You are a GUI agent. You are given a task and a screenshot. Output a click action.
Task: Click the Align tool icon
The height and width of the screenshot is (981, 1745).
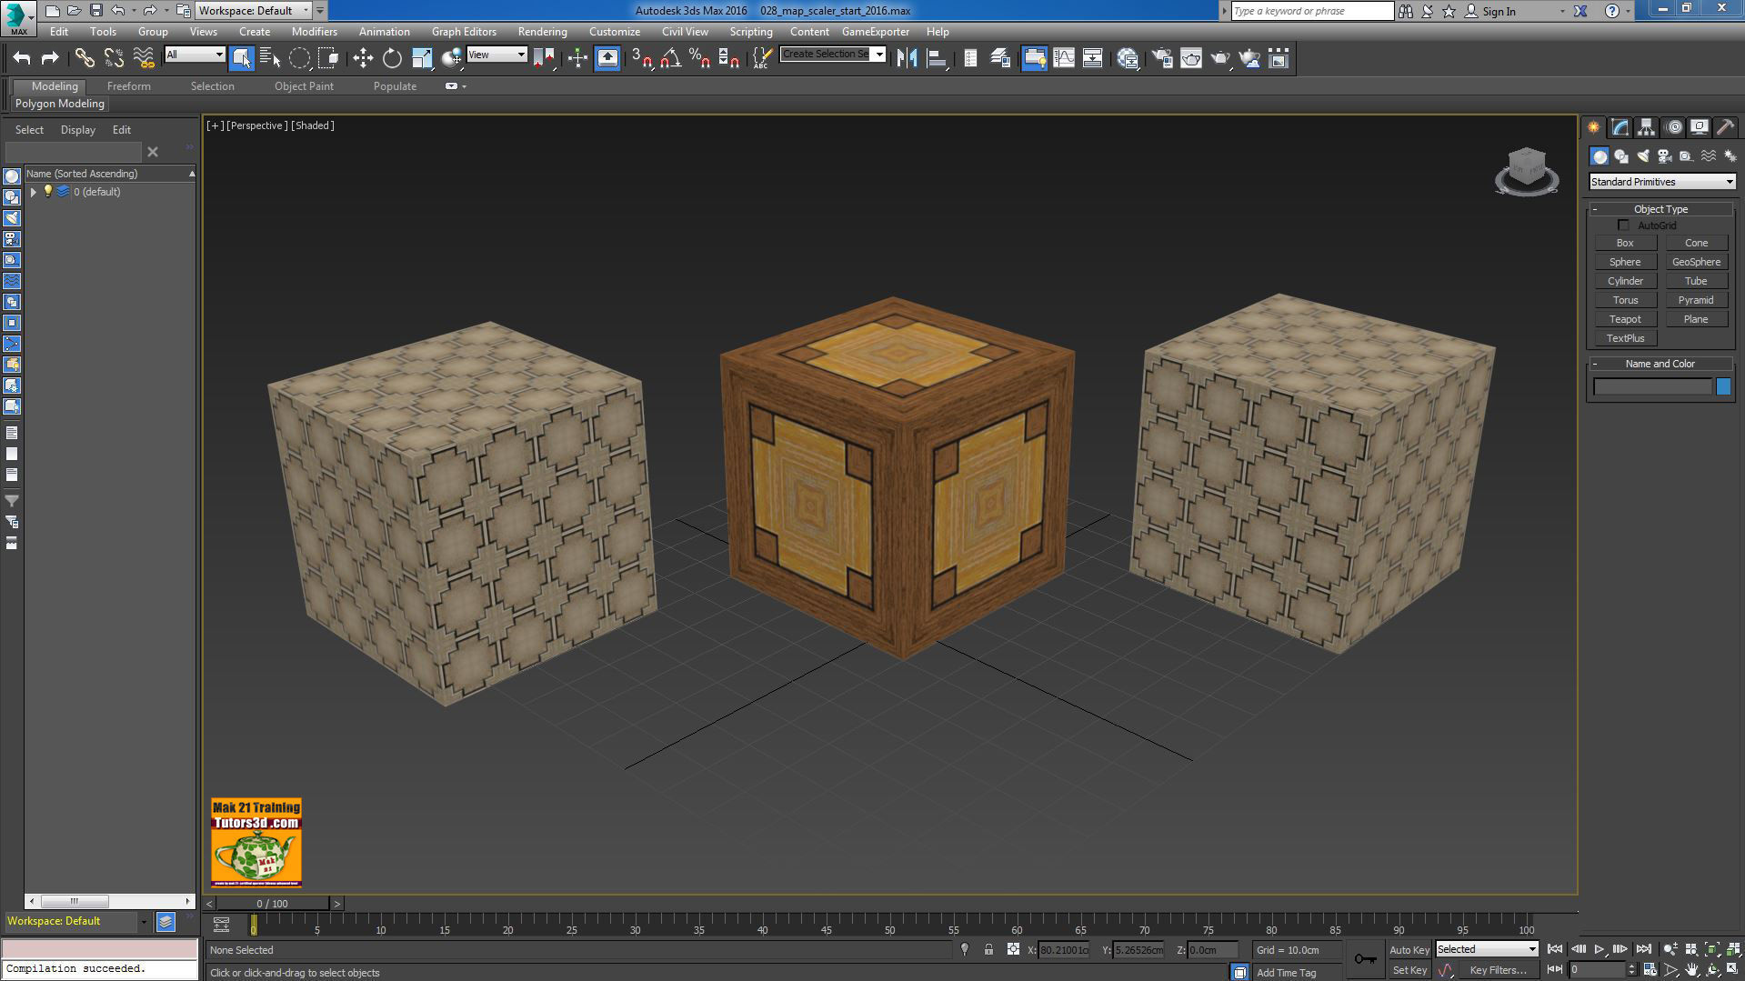pos(937,58)
